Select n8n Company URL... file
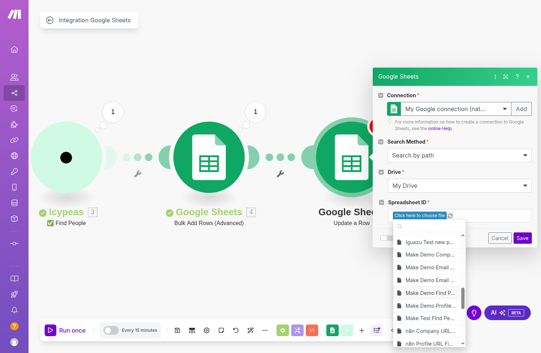Image resolution: width=541 pixels, height=353 pixels. coord(427,331)
